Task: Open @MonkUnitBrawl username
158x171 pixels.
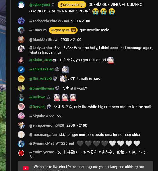Action: click(44, 40)
